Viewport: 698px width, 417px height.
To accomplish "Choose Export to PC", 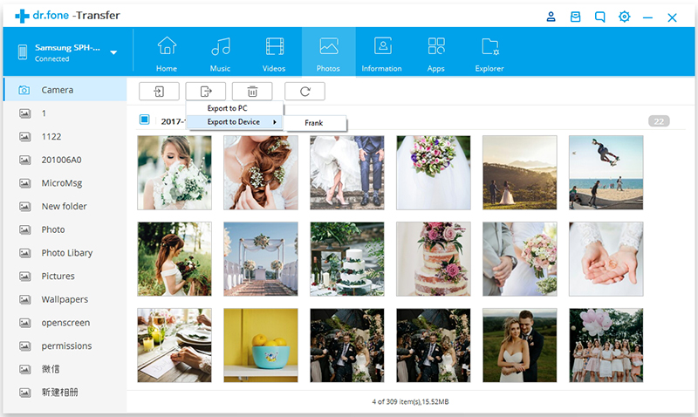I will 234,108.
